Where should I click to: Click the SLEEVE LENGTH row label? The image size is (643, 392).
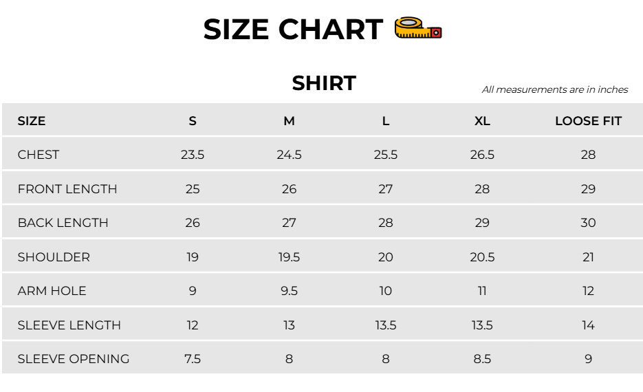[69, 325]
